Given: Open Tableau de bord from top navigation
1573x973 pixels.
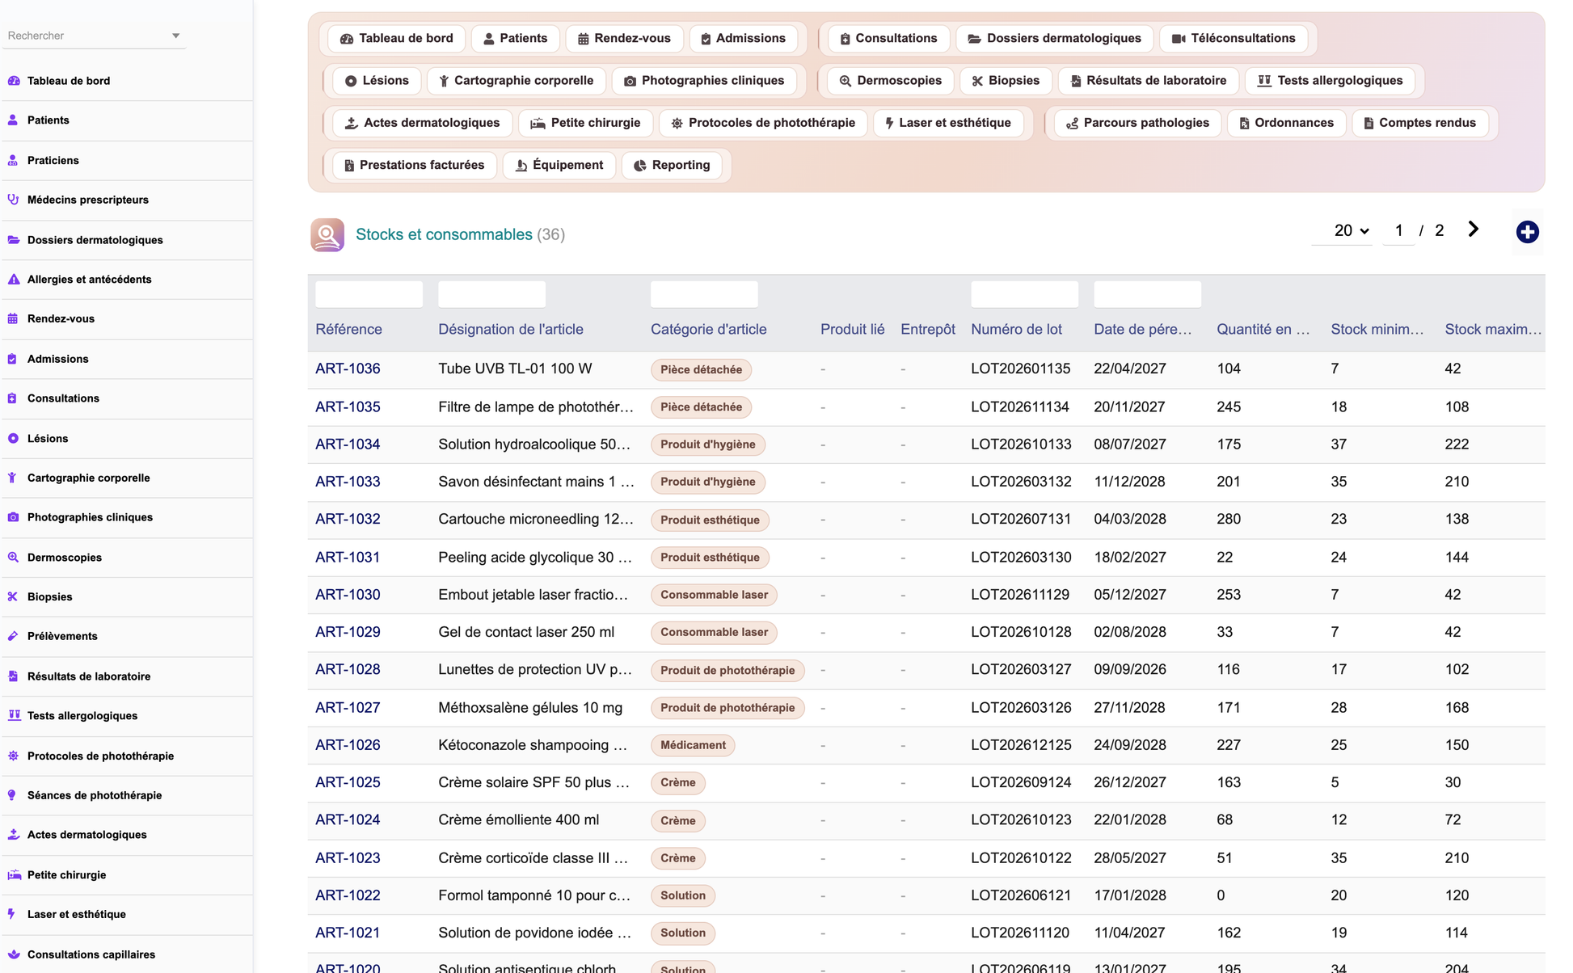Looking at the screenshot, I should 397,39.
